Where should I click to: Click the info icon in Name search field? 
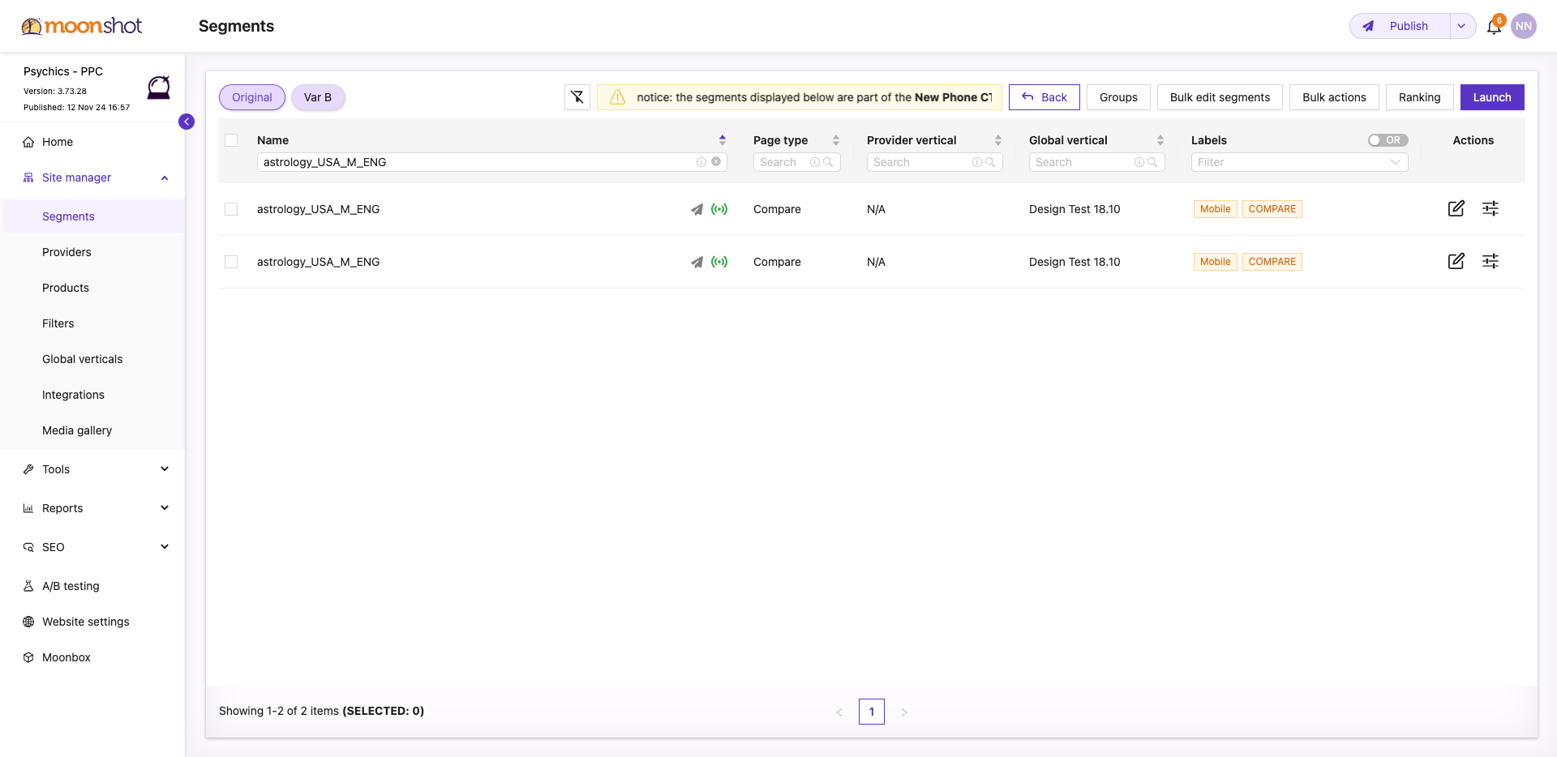coord(701,162)
